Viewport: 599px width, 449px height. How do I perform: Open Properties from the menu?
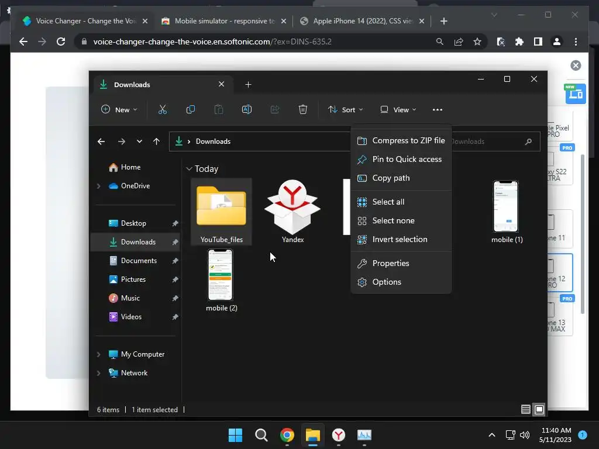coord(401,263)
